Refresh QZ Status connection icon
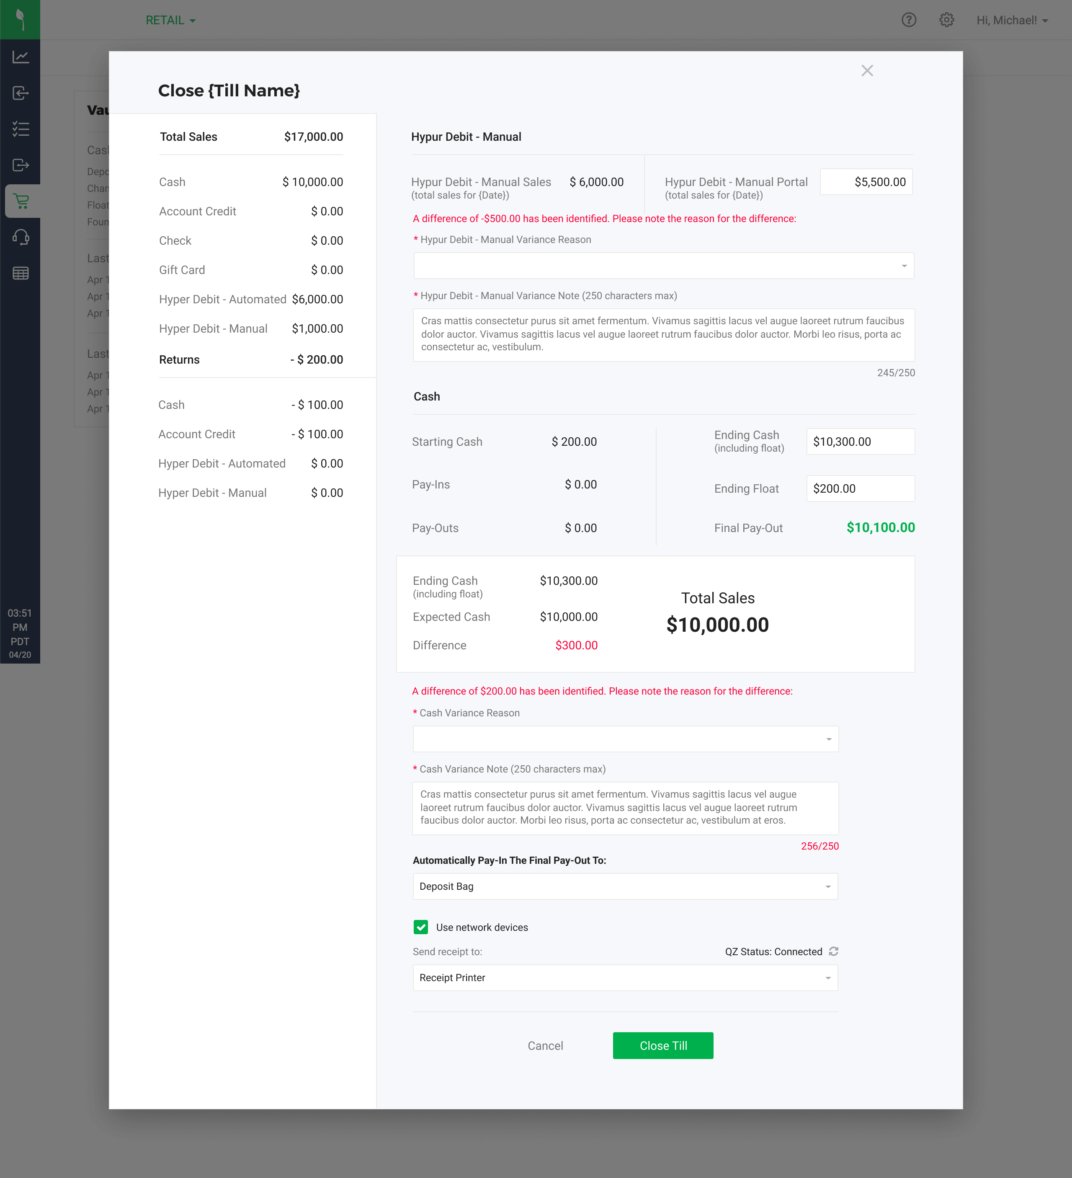Screen dimensions: 1072x1178 834,951
